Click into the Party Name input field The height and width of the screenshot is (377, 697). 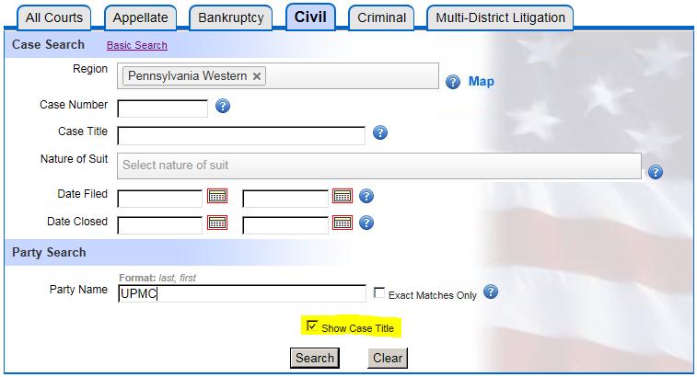click(x=241, y=294)
